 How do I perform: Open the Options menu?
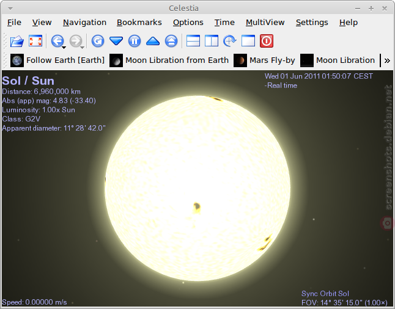pyautogui.click(x=188, y=23)
